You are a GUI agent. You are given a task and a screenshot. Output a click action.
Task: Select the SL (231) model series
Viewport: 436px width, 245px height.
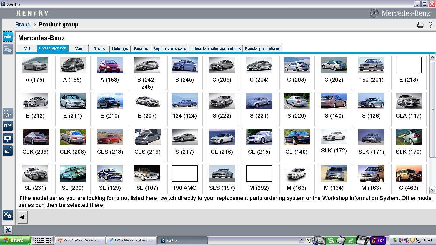35,179
